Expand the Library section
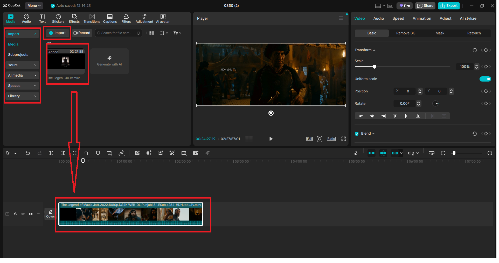The height and width of the screenshot is (263, 499). (x=22, y=96)
